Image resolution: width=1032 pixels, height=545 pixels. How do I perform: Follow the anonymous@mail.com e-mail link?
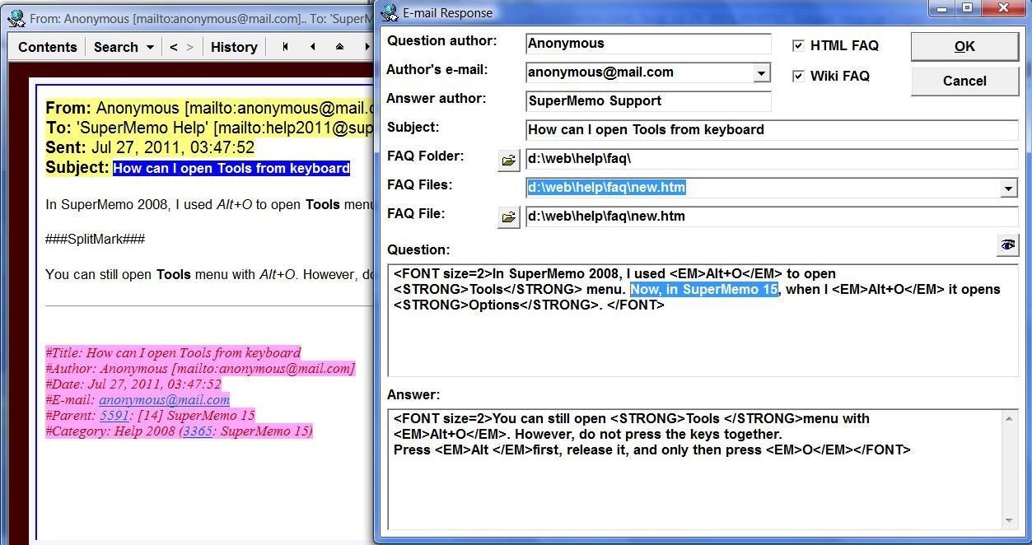[x=164, y=400]
